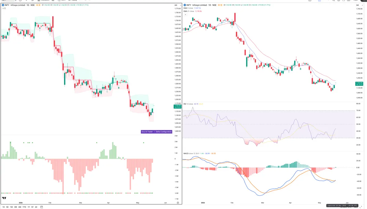Click Feb label on left chart time axis
This screenshot has height=209, width=367.
[50, 203]
